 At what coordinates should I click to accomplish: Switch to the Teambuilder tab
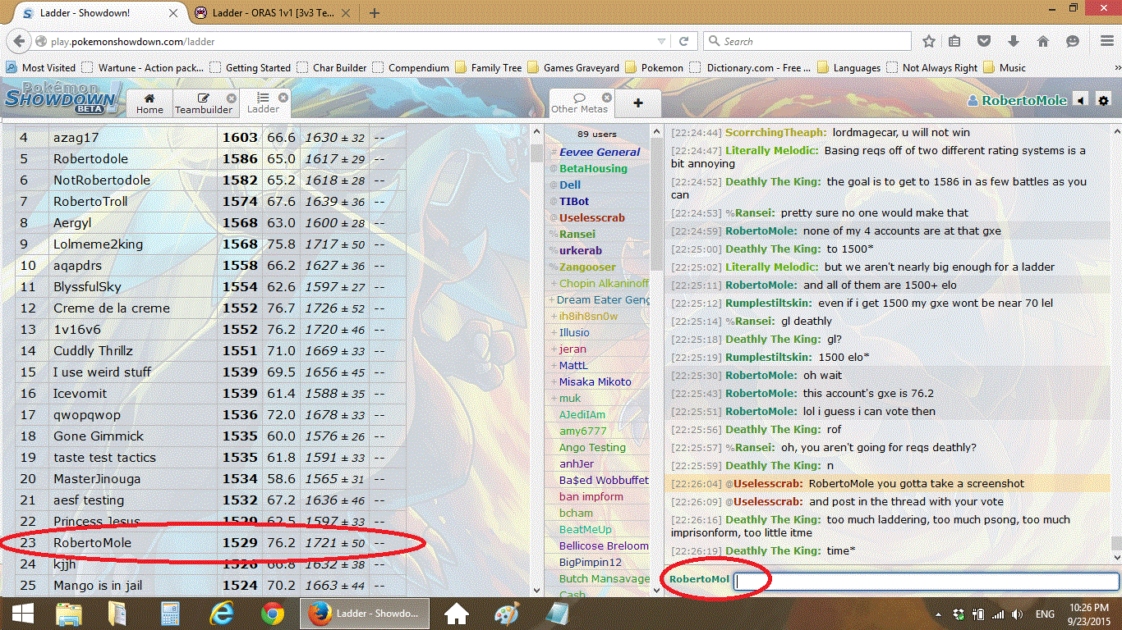point(203,103)
